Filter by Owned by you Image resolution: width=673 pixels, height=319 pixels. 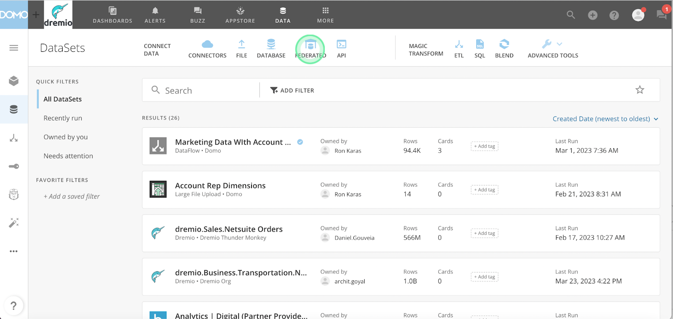[66, 137]
